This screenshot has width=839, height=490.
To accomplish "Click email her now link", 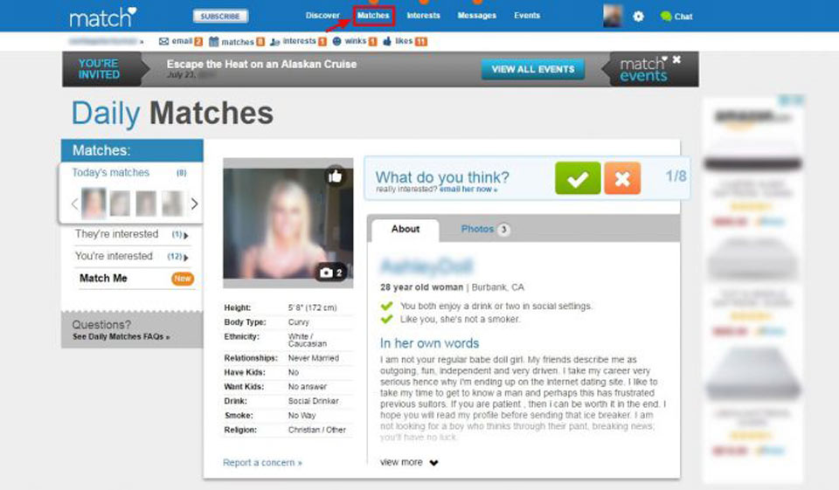I will (468, 190).
